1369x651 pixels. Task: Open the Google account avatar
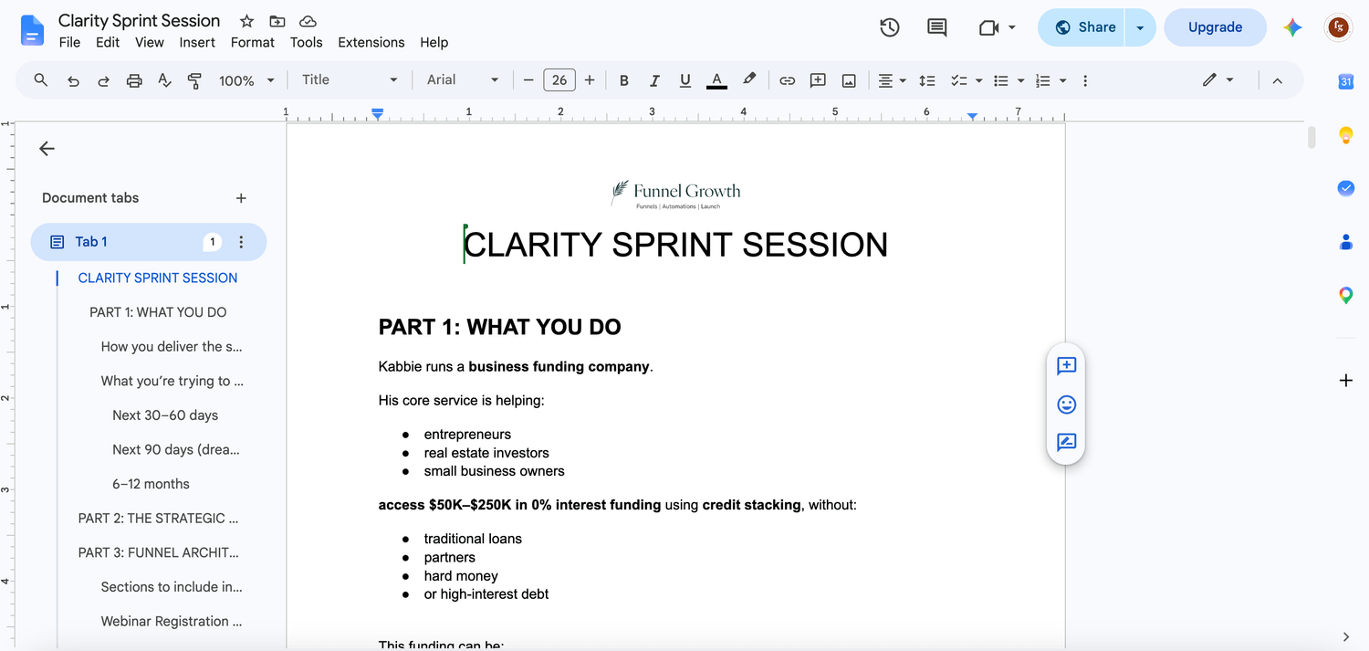point(1338,27)
